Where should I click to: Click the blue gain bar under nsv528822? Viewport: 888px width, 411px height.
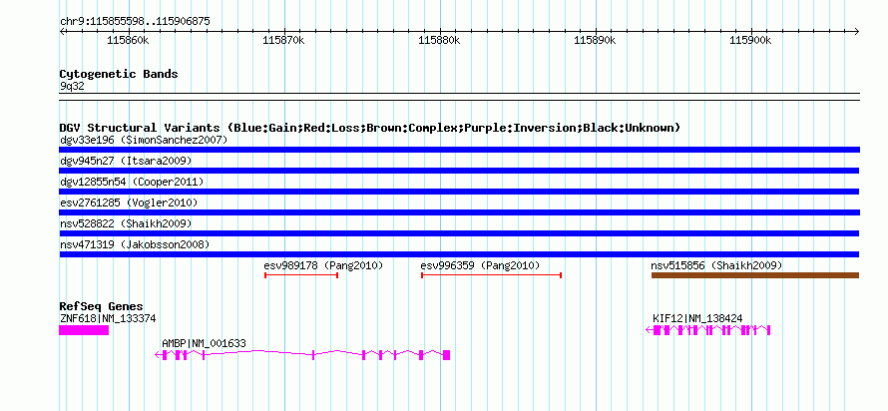pyautogui.click(x=459, y=233)
